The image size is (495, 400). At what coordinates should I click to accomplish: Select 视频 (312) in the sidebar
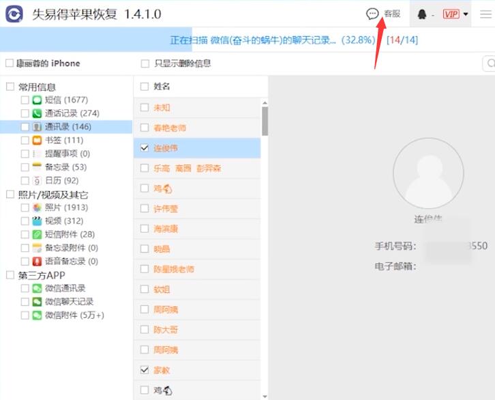[64, 221]
